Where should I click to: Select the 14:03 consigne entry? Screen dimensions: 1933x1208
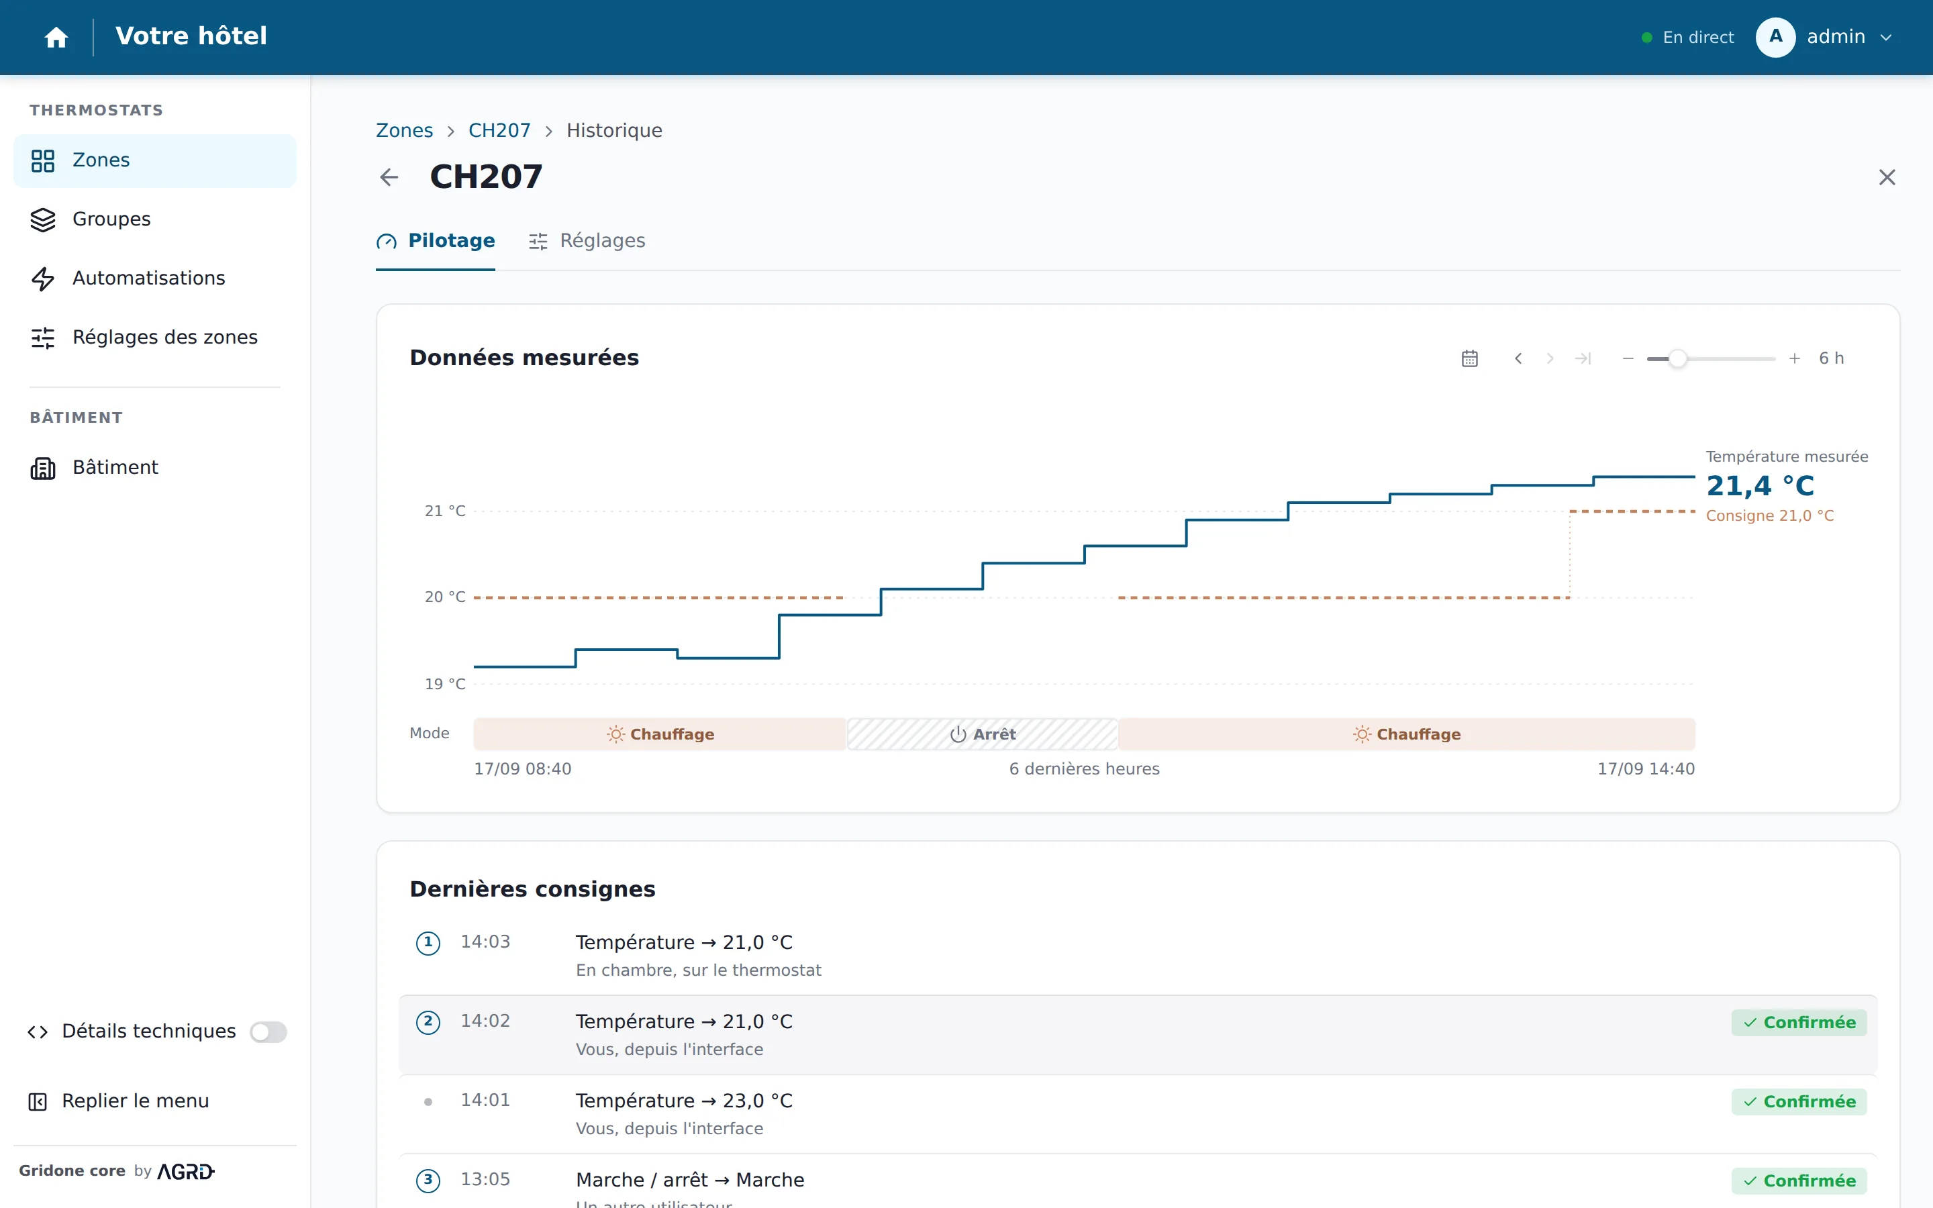[x=1138, y=956]
